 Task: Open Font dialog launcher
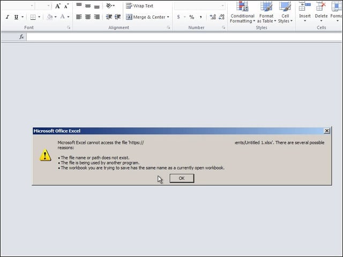[69, 27]
